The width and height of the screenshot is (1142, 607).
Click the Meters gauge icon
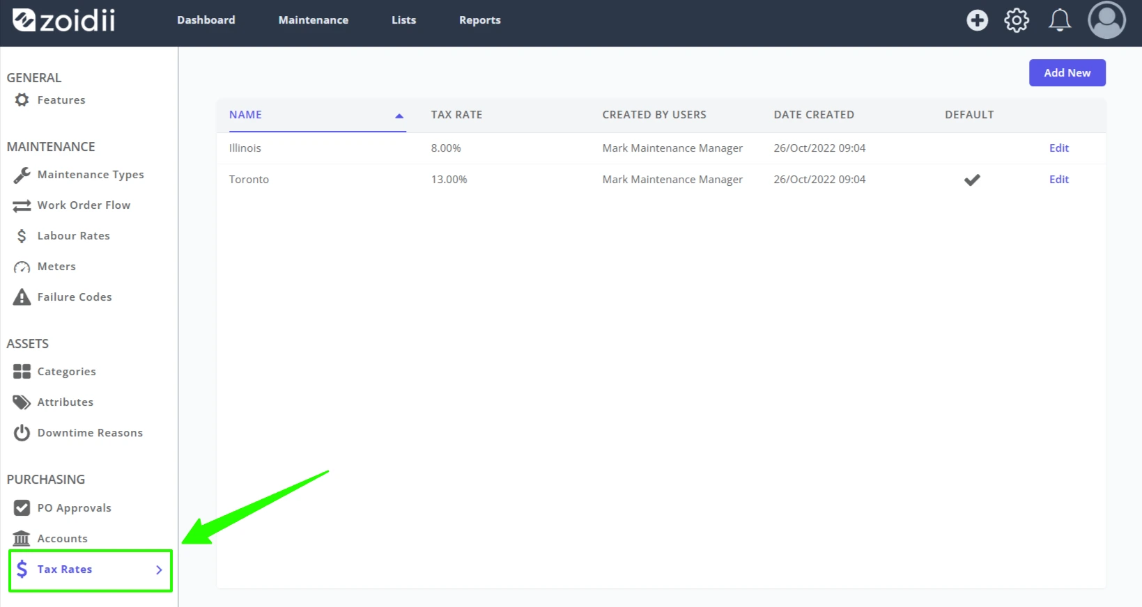point(22,267)
